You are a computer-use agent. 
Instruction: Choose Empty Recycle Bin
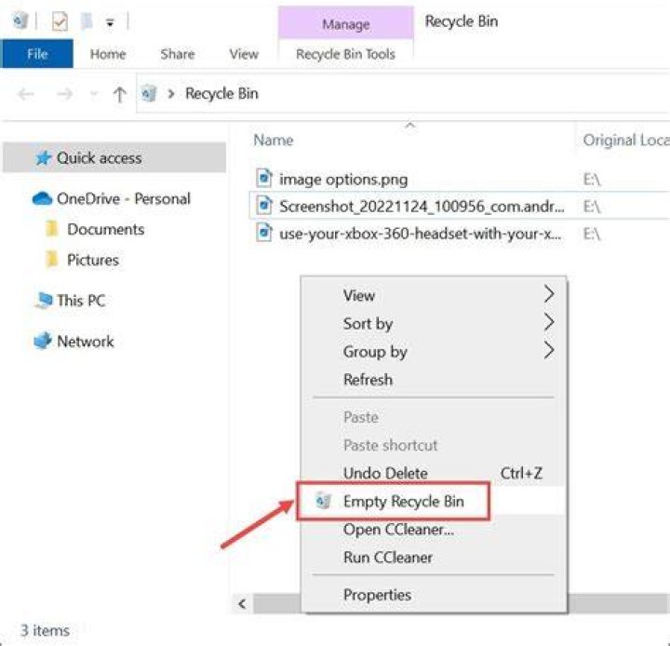tap(434, 501)
